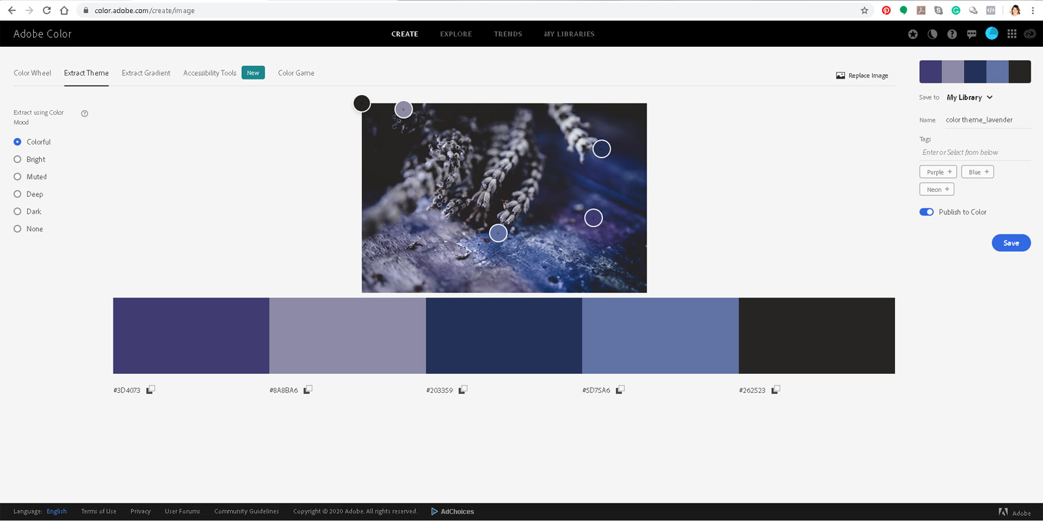Click the Replace Image button
The image size is (1043, 521).
pos(862,76)
